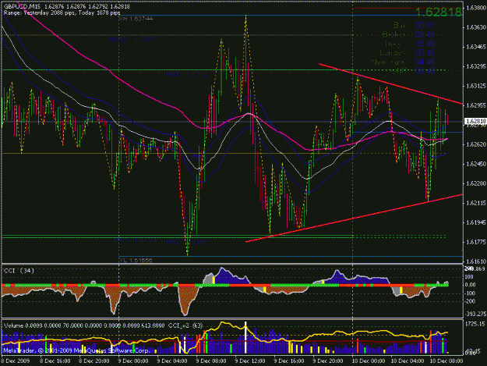
Task: Click the 1.62620 price axis label
Action: click(x=475, y=144)
